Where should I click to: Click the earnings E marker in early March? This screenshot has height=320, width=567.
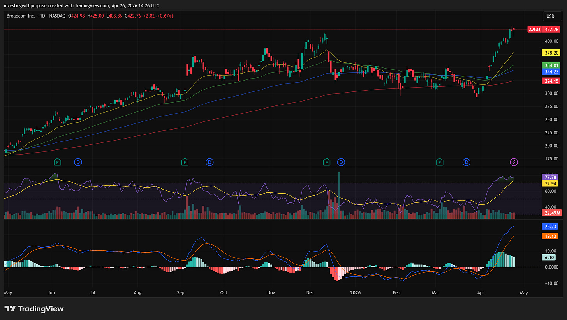(x=440, y=162)
